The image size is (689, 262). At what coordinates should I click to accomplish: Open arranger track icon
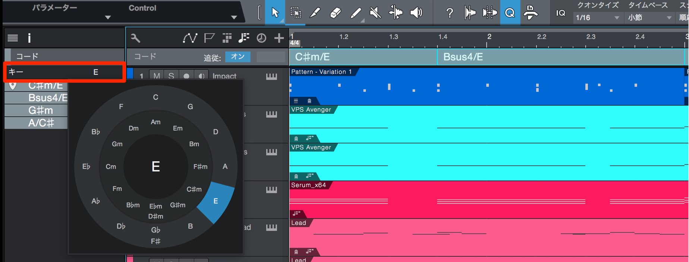227,38
